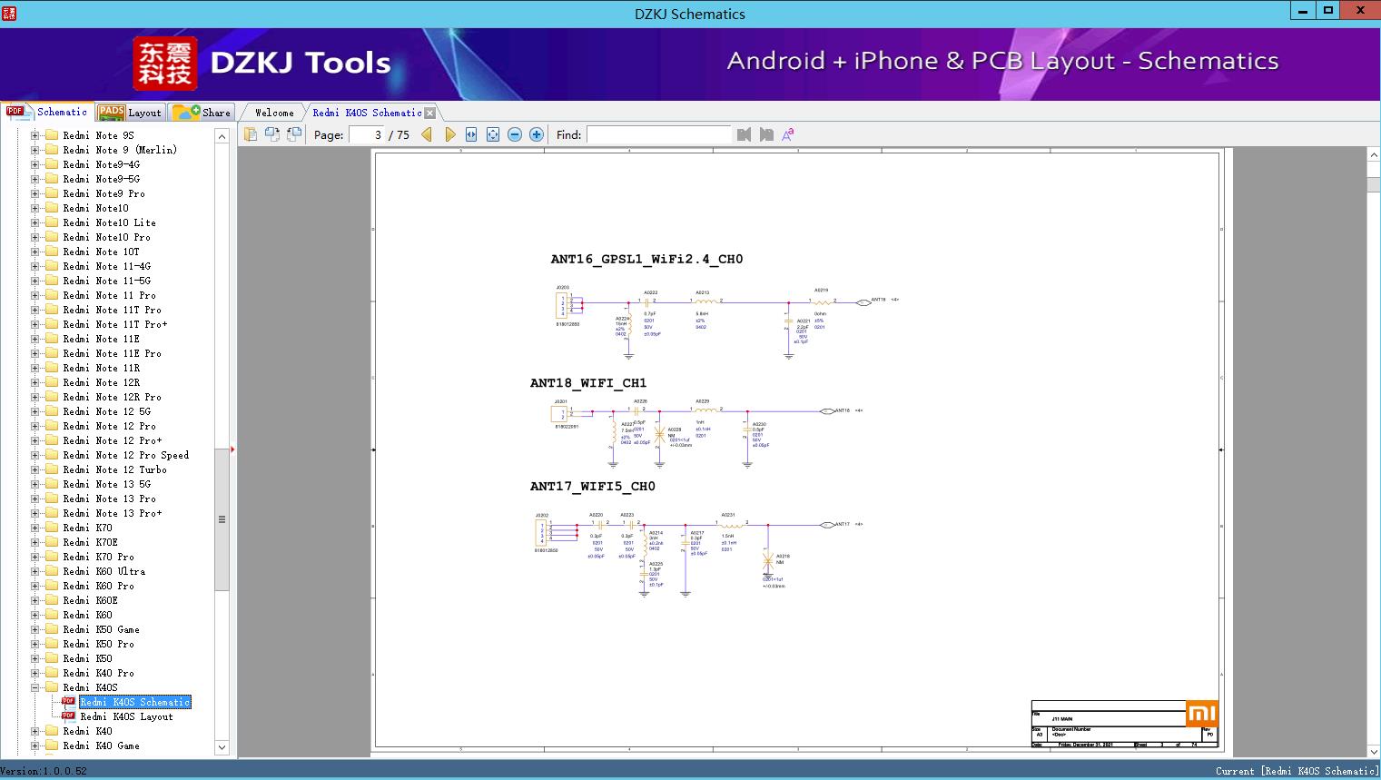Select the Redmi Note 12 Pro+ entry

tap(113, 440)
